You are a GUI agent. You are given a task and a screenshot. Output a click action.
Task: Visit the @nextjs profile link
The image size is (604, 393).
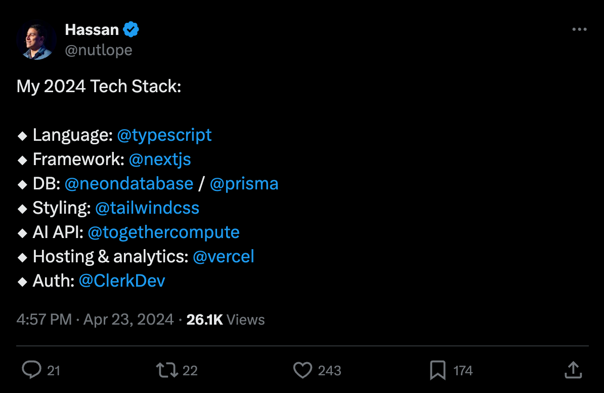point(160,159)
